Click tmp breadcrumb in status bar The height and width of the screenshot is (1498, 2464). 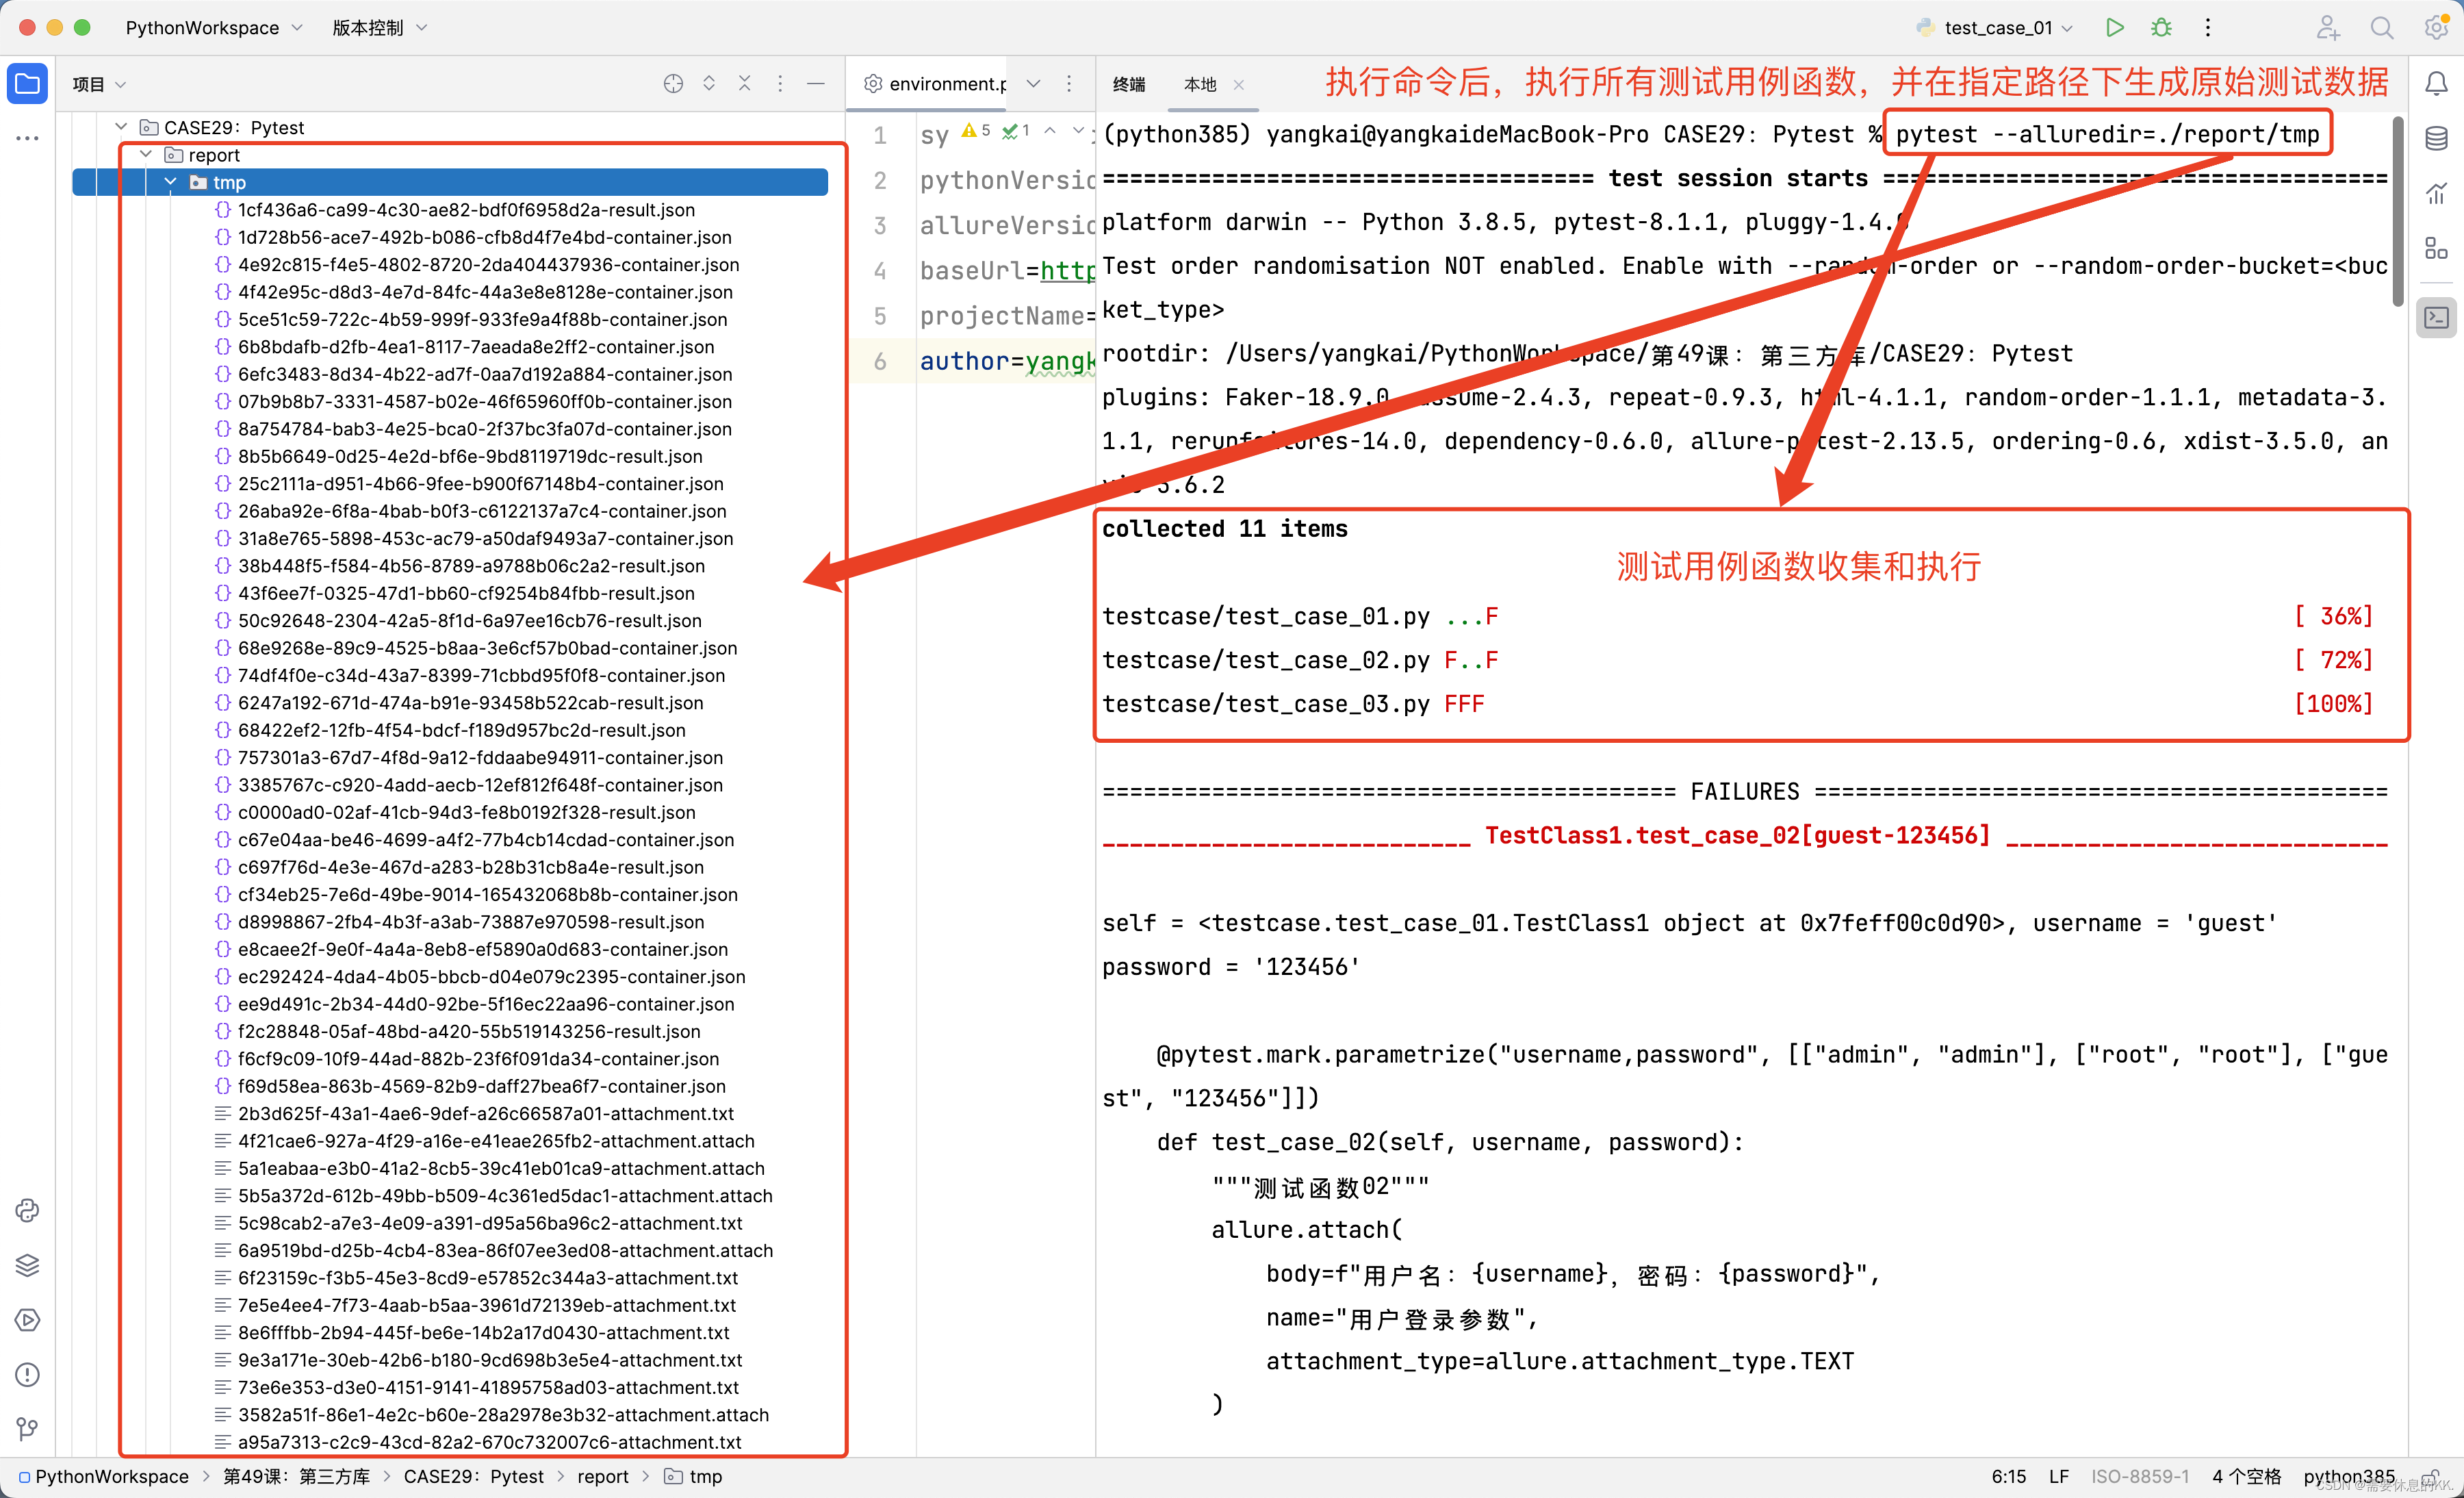pos(694,1477)
